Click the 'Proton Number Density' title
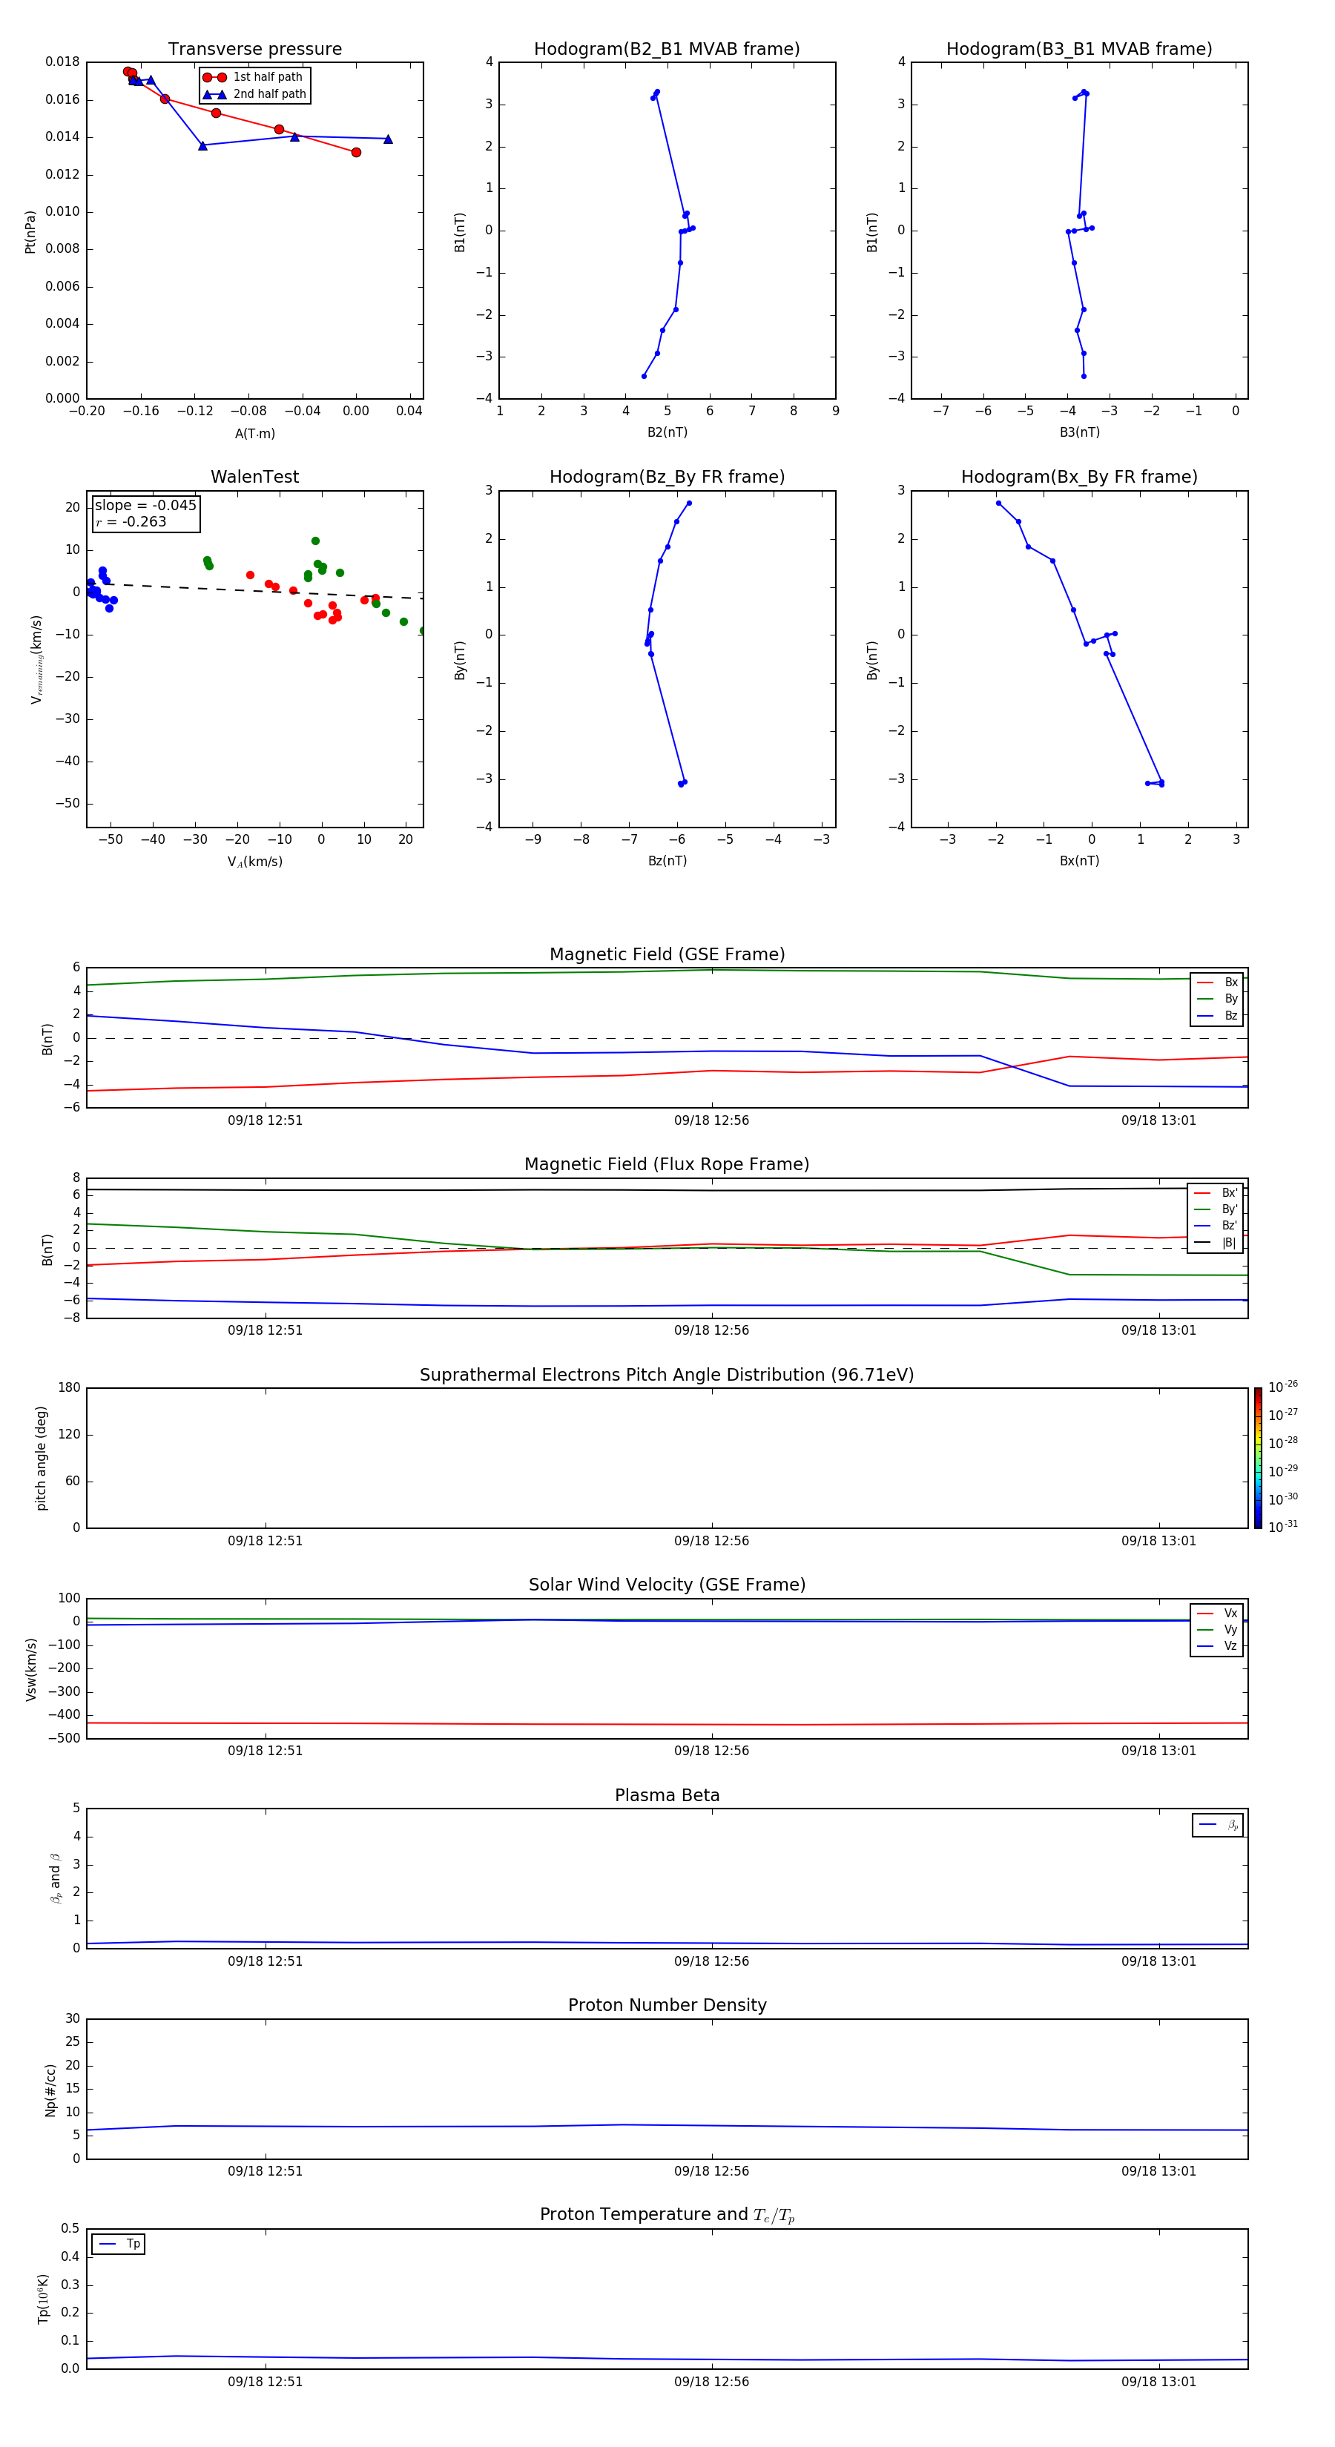 coord(667,2005)
